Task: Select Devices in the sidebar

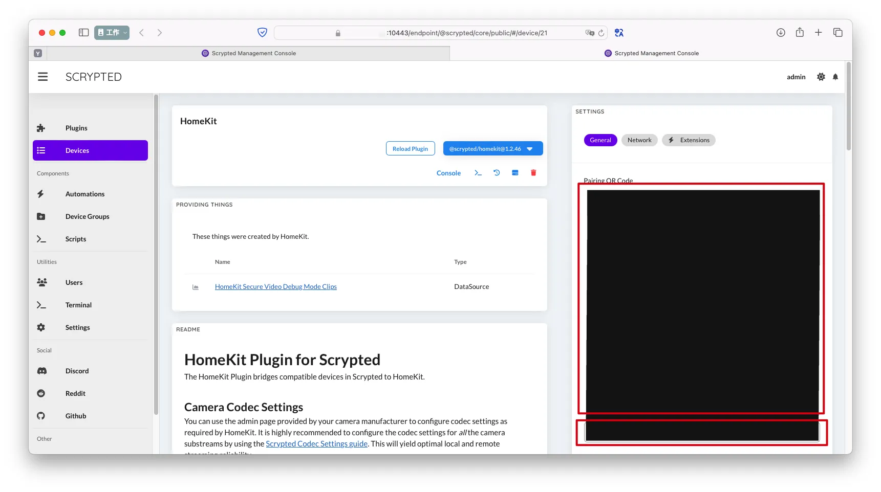Action: tap(90, 150)
